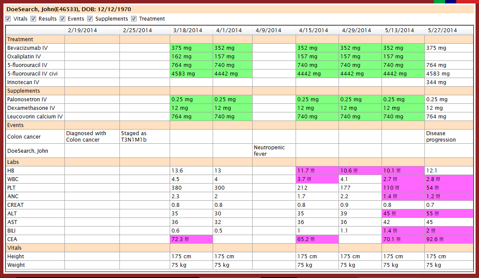
Task: Click the flagged HB value 10.6 !!!
Action: pos(360,171)
